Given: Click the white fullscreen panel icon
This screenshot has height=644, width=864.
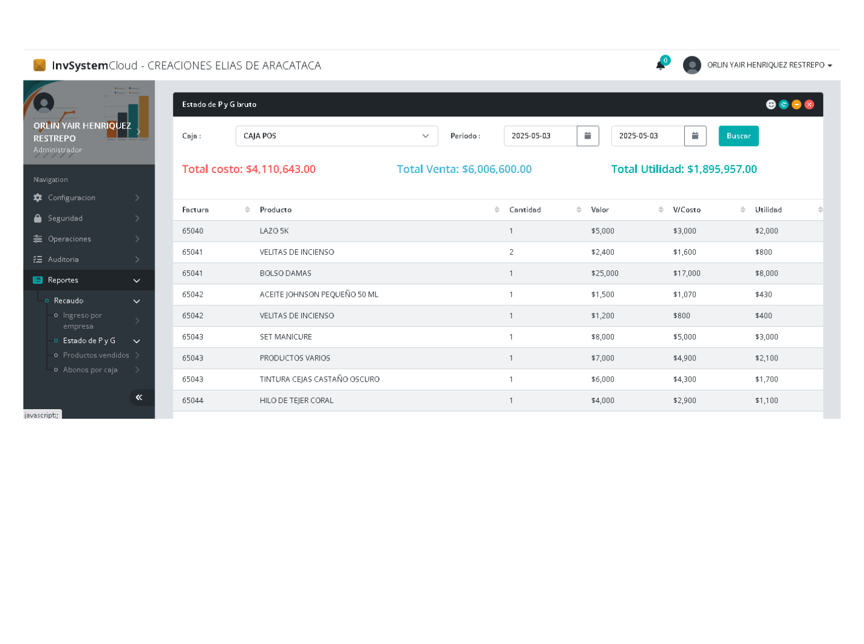Looking at the screenshot, I should (x=770, y=105).
